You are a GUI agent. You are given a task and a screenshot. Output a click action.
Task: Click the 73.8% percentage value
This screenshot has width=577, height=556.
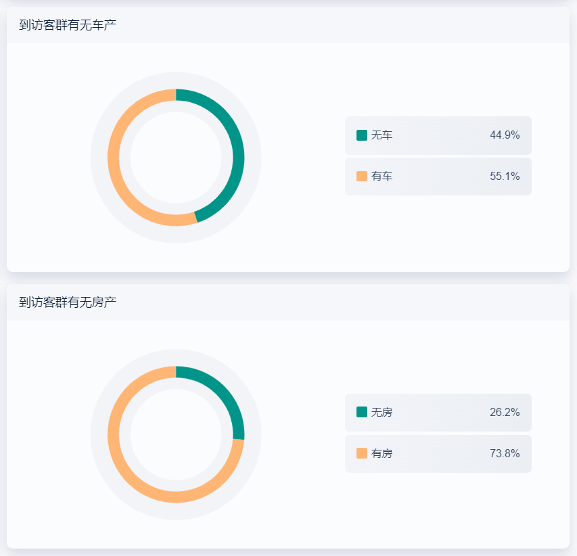505,454
